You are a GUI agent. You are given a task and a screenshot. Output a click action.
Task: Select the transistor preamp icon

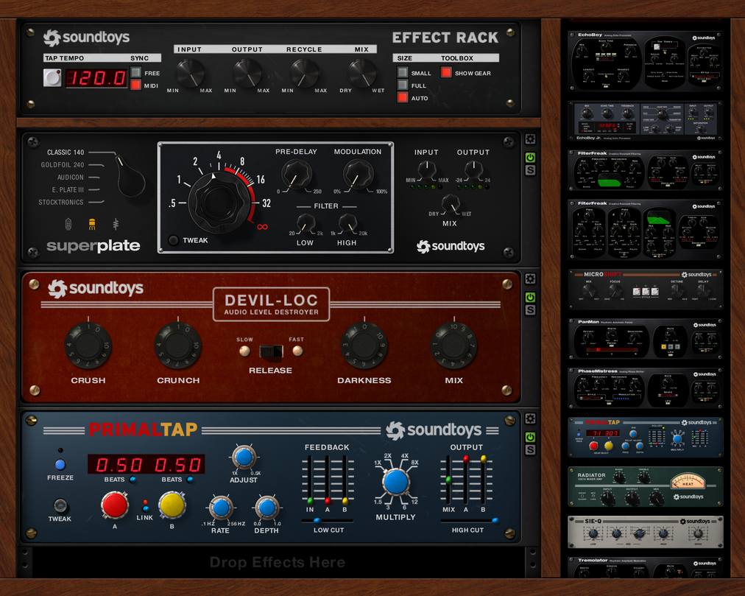tap(116, 224)
